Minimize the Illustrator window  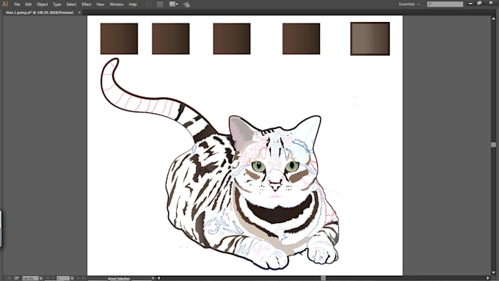click(470, 4)
